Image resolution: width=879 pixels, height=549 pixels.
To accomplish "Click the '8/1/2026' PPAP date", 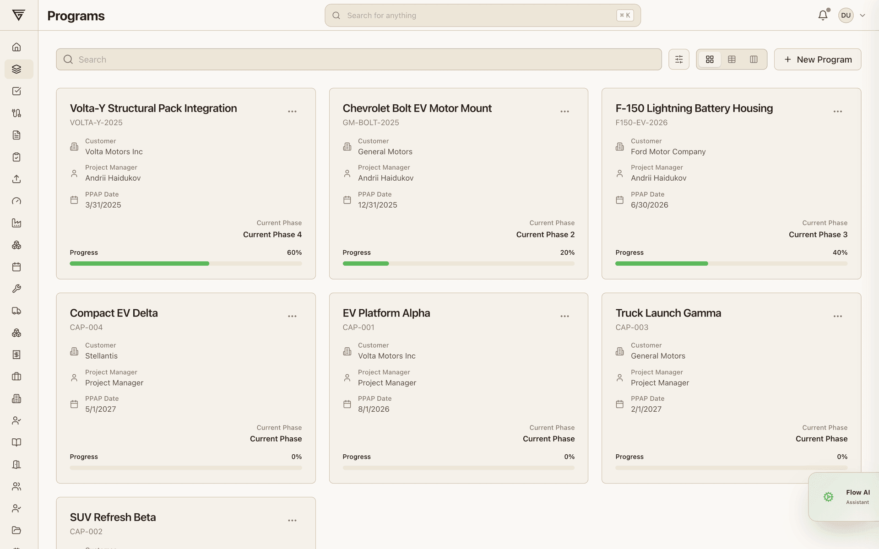I will click(374, 409).
